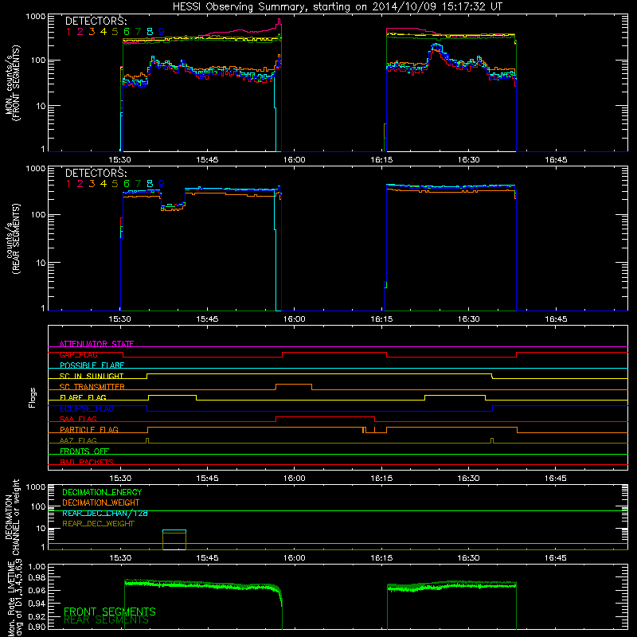Viewport: 637px width, 637px height.
Task: Click 16:15 tick under rear segments plot
Action: [x=381, y=319]
